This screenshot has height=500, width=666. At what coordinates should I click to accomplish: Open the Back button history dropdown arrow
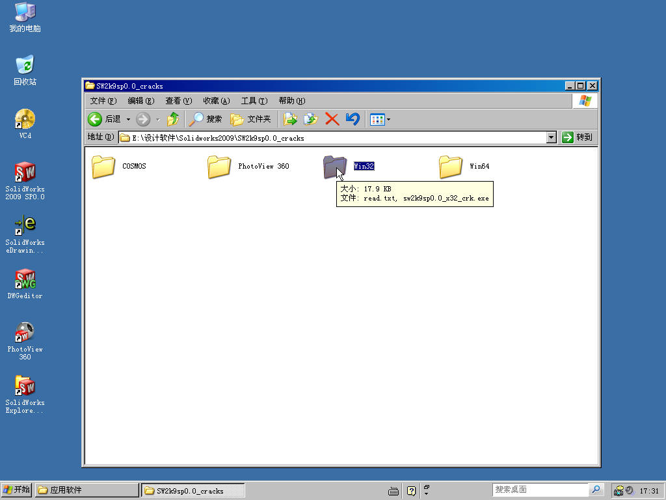[x=128, y=120]
